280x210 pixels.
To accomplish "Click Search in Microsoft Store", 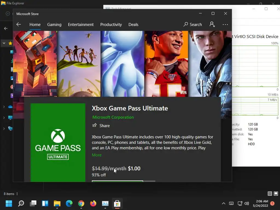I will [x=192, y=24].
